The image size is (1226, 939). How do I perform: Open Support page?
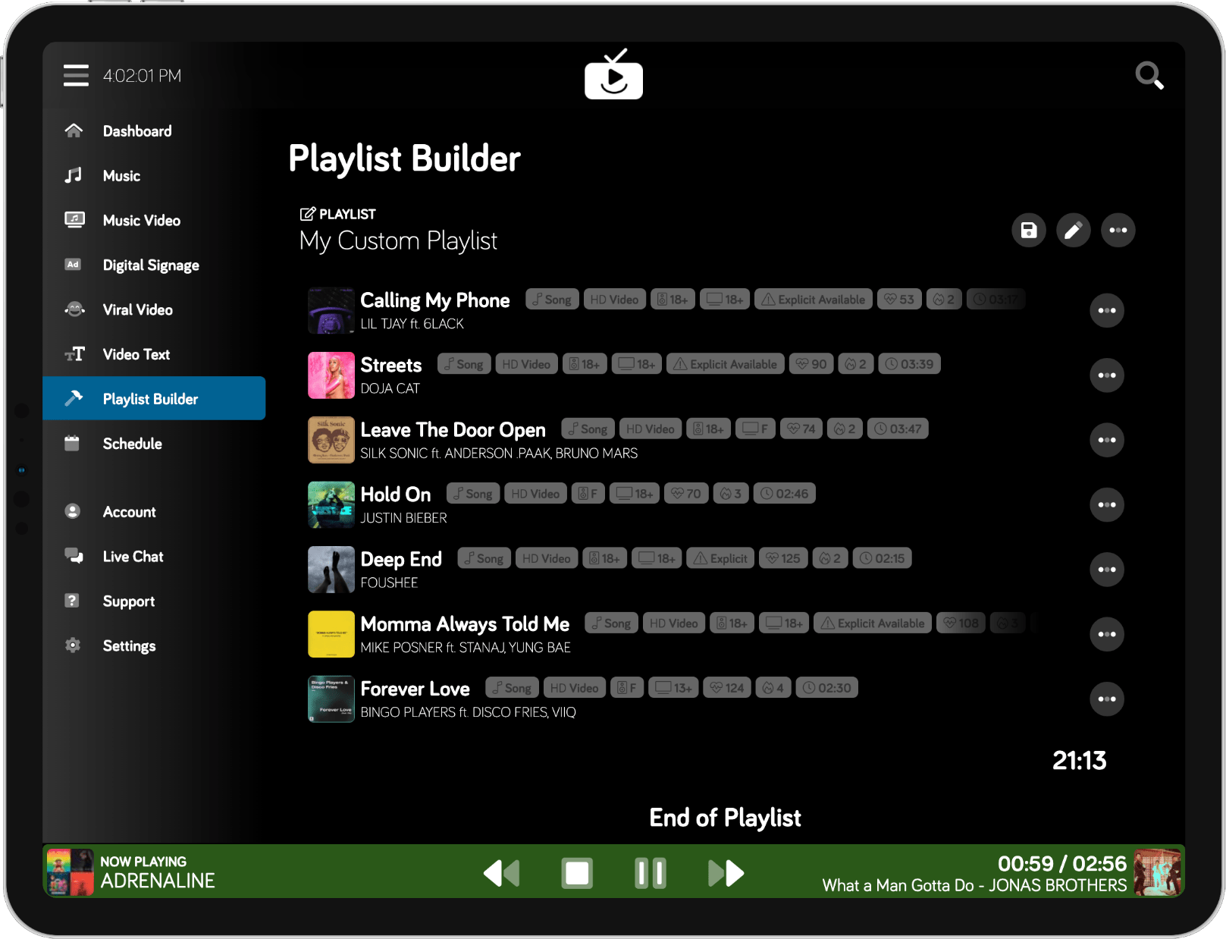[x=154, y=601]
